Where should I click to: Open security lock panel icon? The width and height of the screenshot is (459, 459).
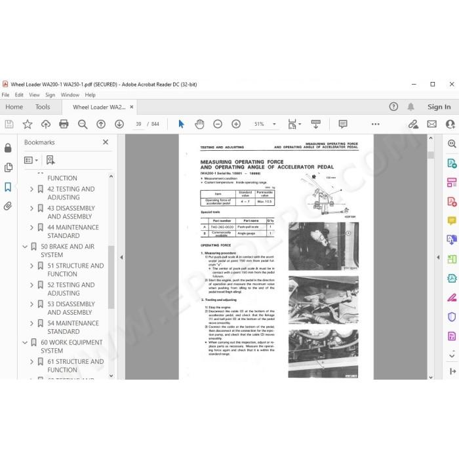(8, 148)
